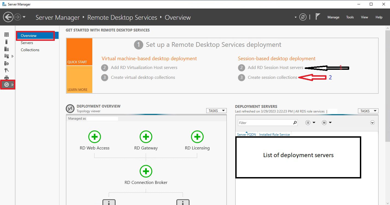This screenshot has height=205, width=390.
Task: Expand the Deployment Servers filter chevron
Action: 372,123
